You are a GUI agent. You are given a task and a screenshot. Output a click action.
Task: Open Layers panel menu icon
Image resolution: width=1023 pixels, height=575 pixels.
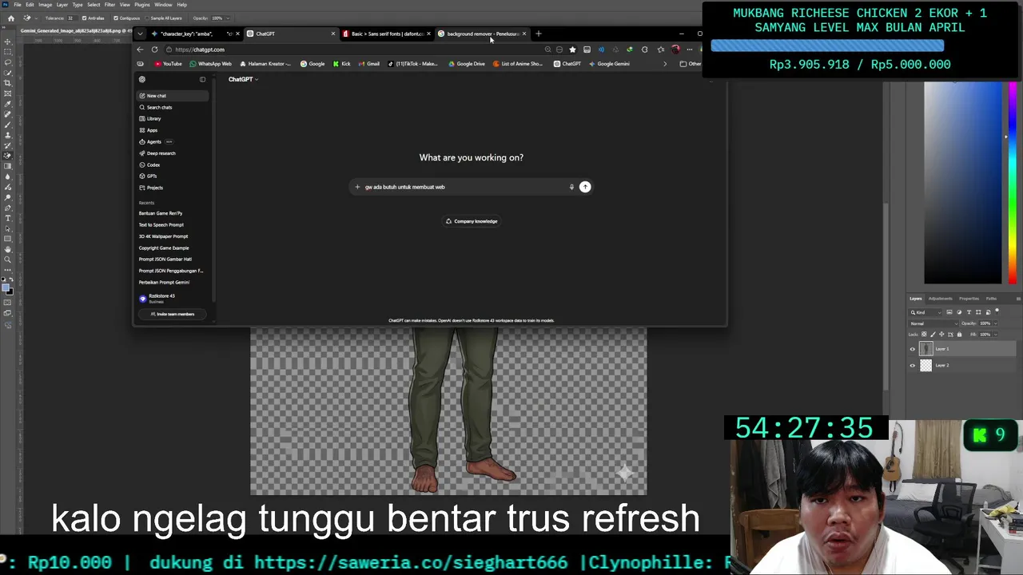pyautogui.click(x=1018, y=299)
